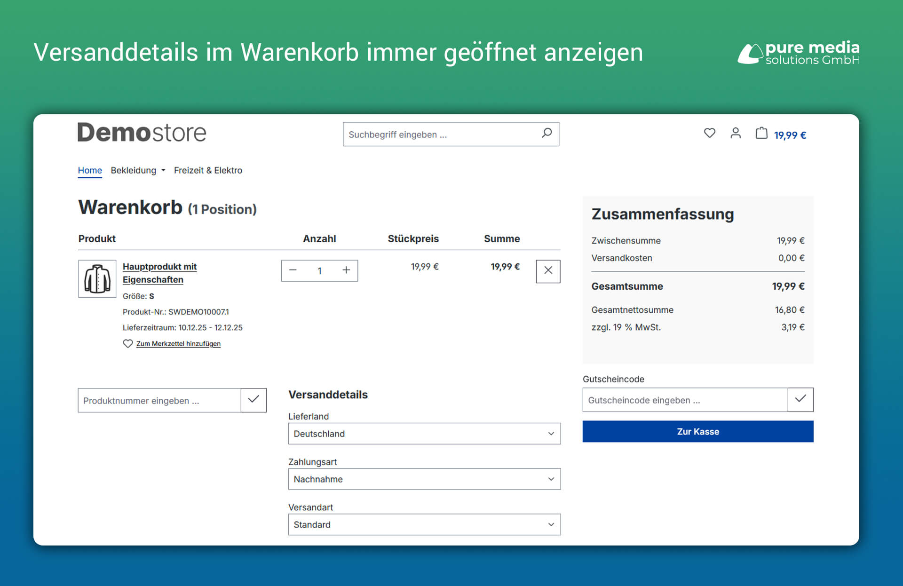Click the Zur Kasse button
This screenshot has height=586, width=903.
point(697,431)
